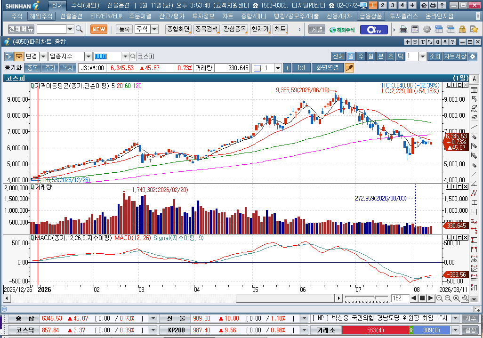
Task: Click the panel layout icon left of 변경
Action: (8, 56)
